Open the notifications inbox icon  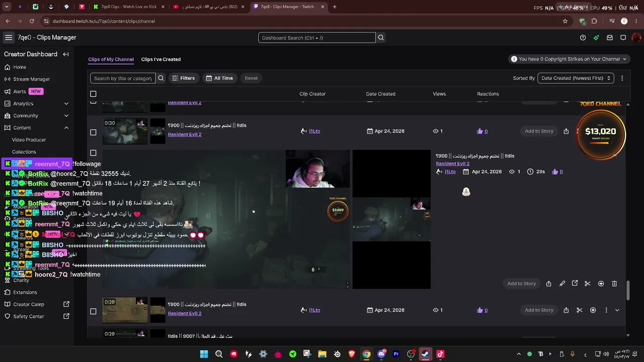[610, 38]
